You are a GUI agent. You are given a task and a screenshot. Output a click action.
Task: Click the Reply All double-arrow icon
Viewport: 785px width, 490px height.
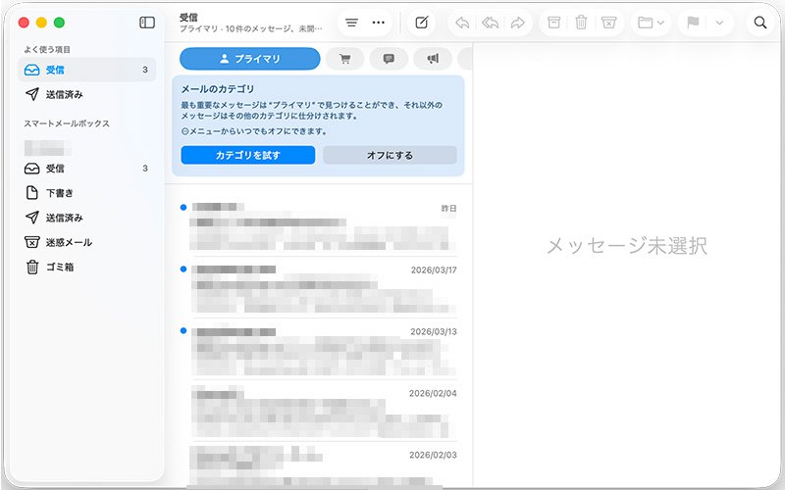490,23
